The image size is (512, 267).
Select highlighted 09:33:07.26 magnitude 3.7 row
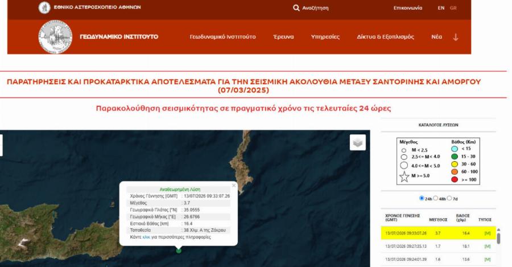(439, 233)
